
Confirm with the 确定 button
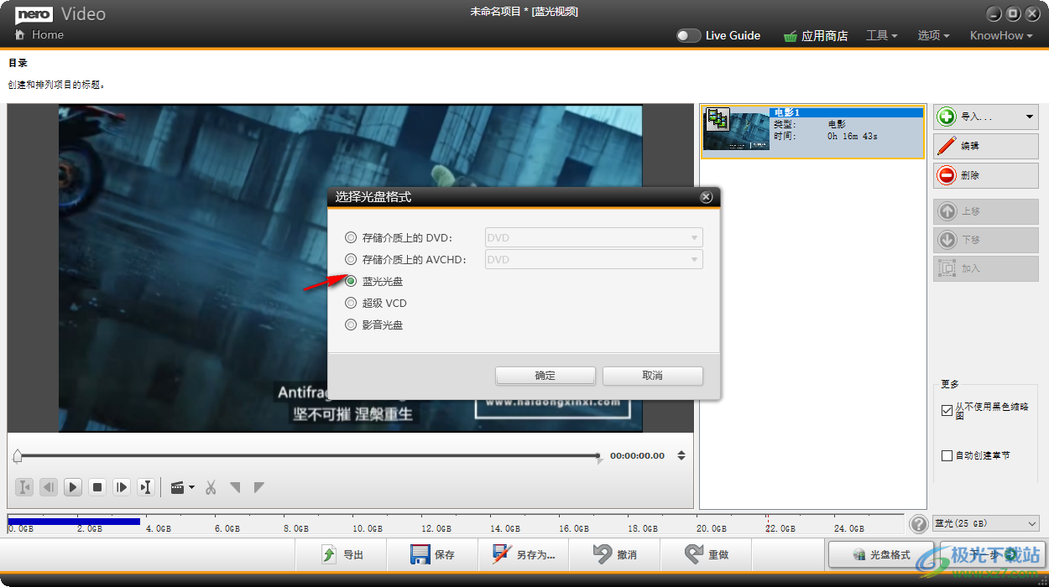coord(545,376)
